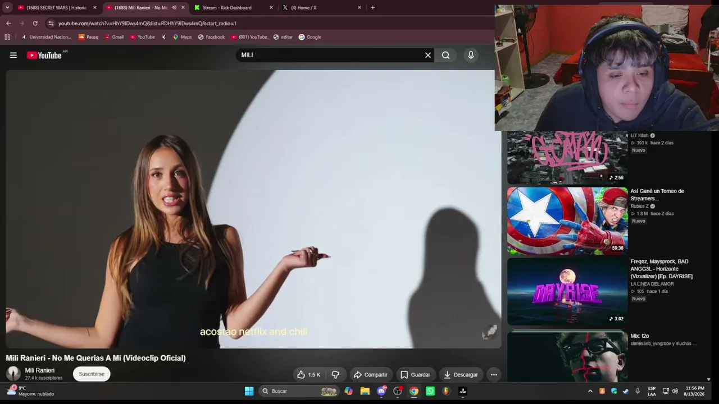Image resolution: width=719 pixels, height=404 pixels.
Task: Play the DAYRISE Horizonte visualizer thumbnail
Action: 567,292
